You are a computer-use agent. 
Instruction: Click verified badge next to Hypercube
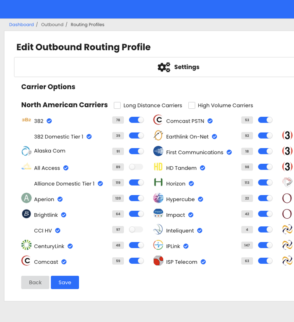tap(200, 199)
